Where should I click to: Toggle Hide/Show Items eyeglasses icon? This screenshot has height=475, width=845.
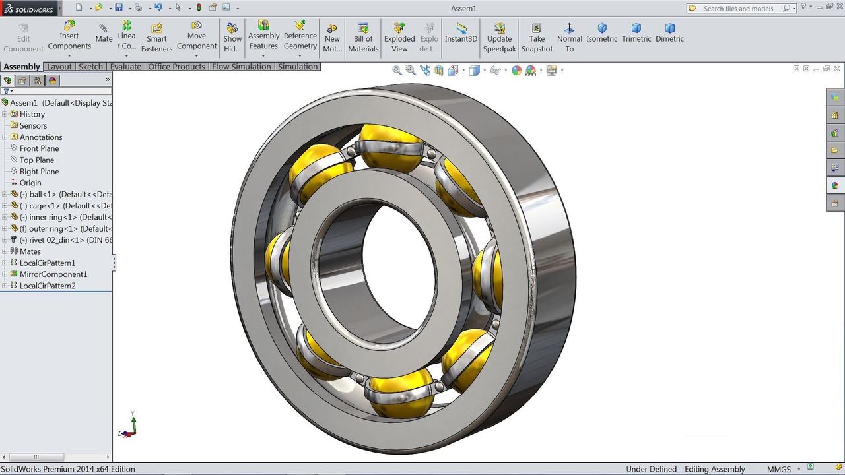[x=496, y=70]
